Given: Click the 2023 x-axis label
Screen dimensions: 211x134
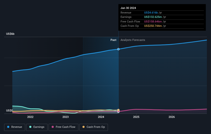Looking at the screenshot, I should [66, 117].
